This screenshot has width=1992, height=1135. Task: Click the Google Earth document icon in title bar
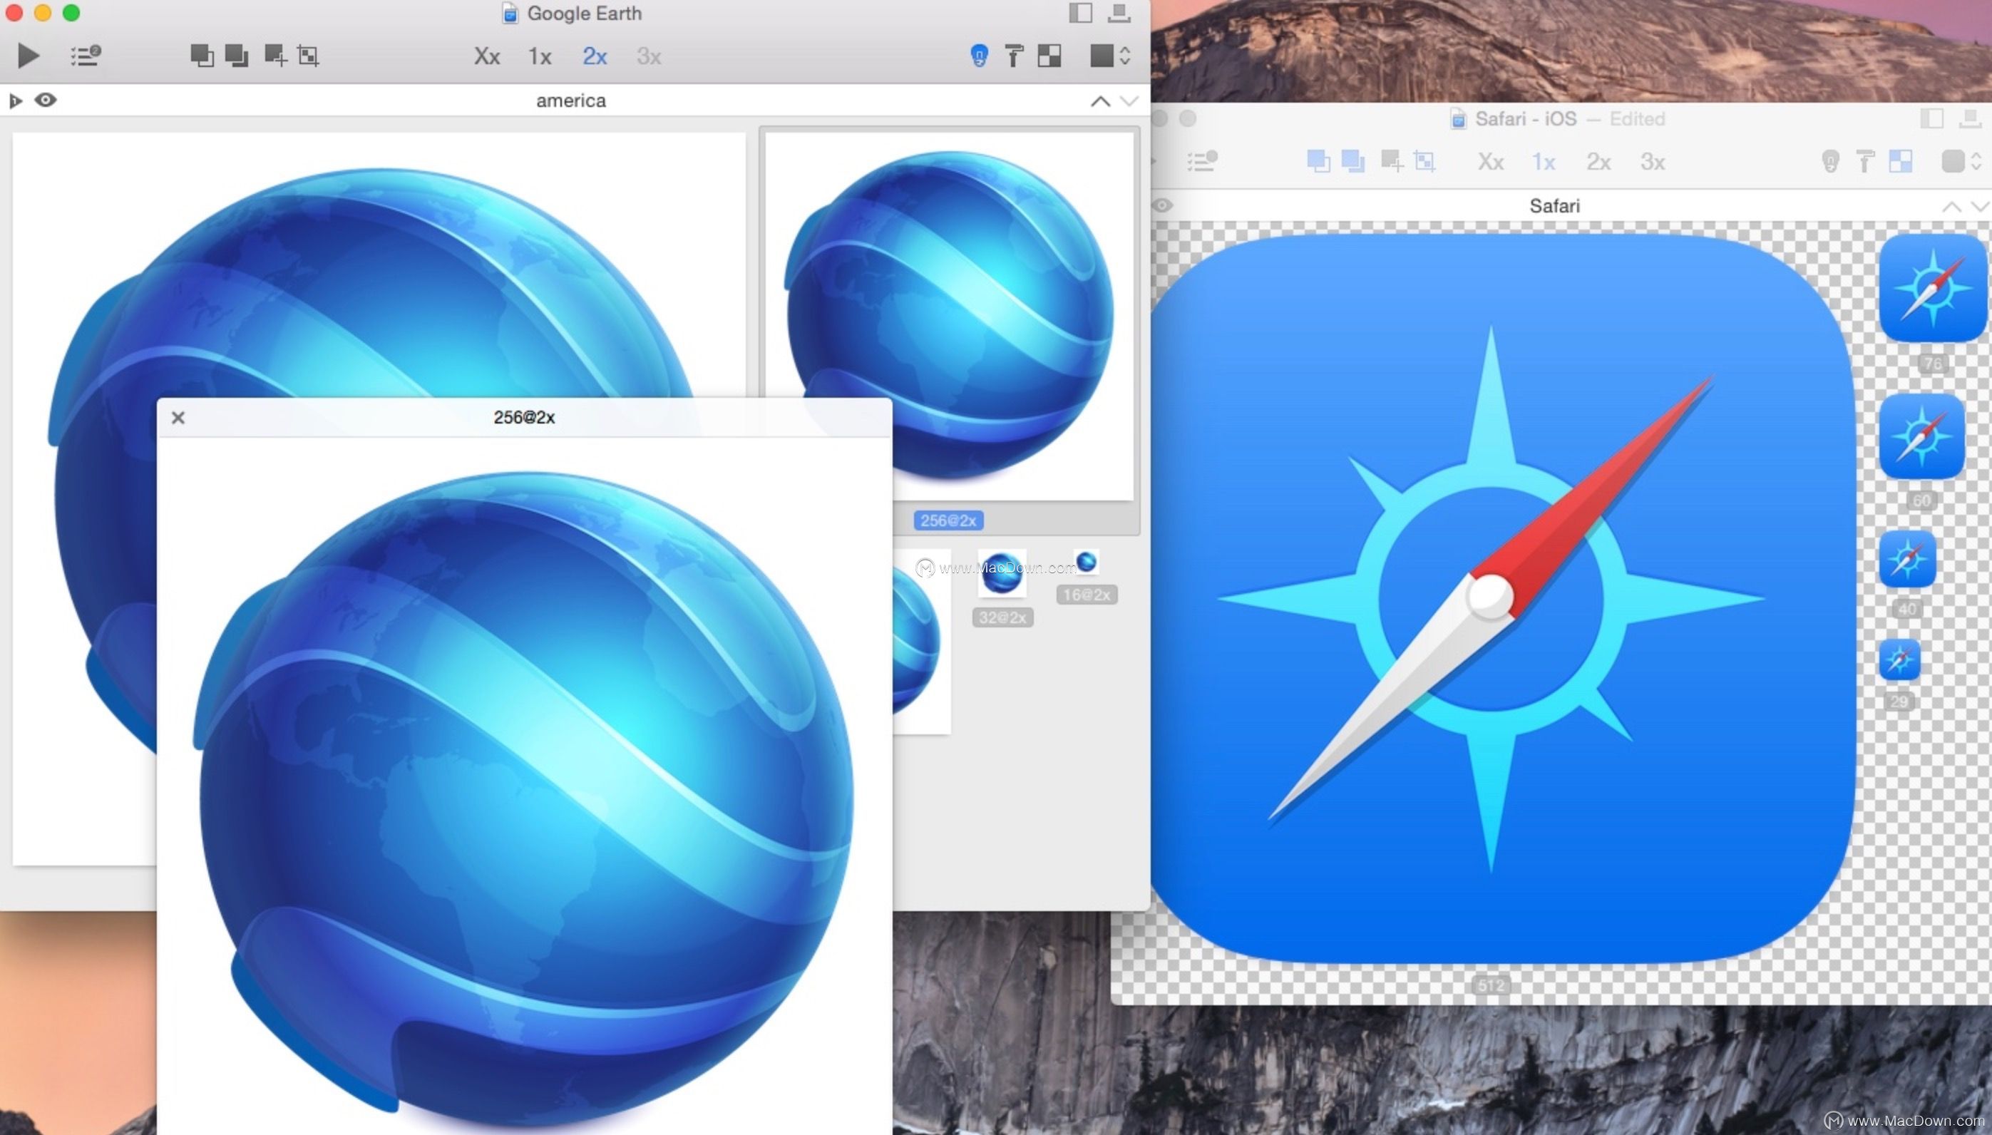[x=510, y=14]
